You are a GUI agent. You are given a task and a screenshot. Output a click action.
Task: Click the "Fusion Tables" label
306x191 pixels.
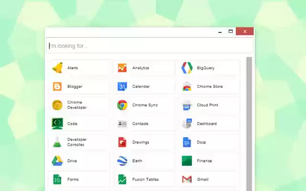(x=145, y=180)
